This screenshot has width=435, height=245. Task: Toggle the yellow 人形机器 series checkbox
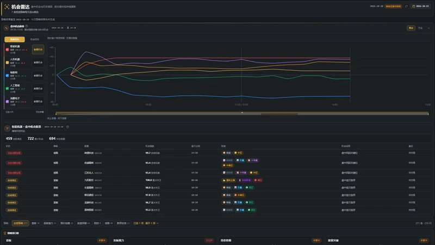click(x=7, y=63)
